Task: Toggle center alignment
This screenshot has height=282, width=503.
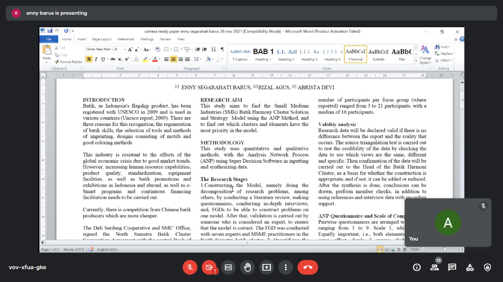Action: pos(173,59)
